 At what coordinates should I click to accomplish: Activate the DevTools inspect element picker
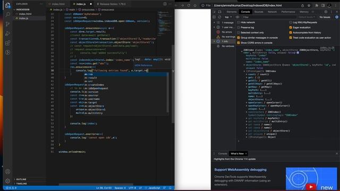pyautogui.click(x=215, y=12)
